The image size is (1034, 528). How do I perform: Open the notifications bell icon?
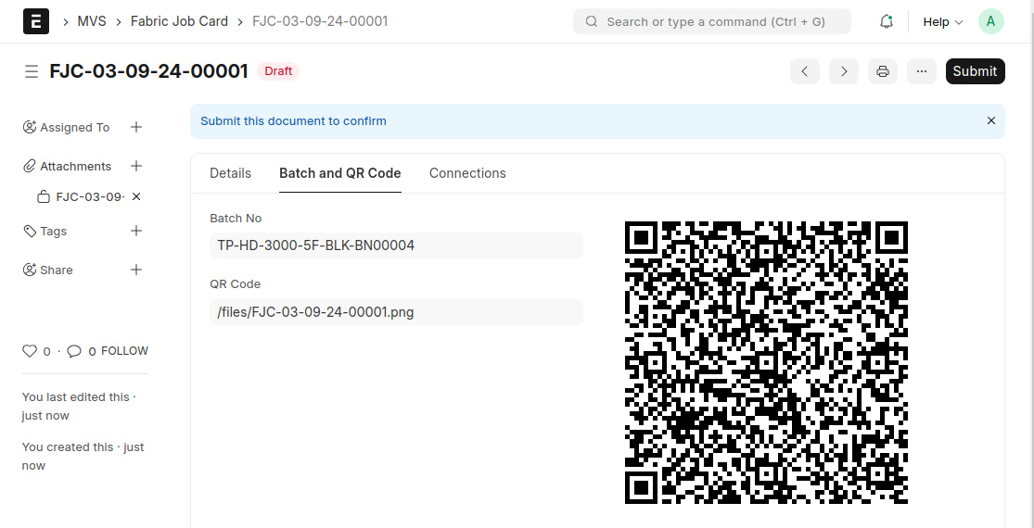point(886,21)
